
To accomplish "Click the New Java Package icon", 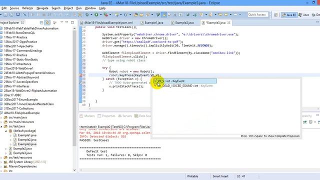I will click(116, 14).
